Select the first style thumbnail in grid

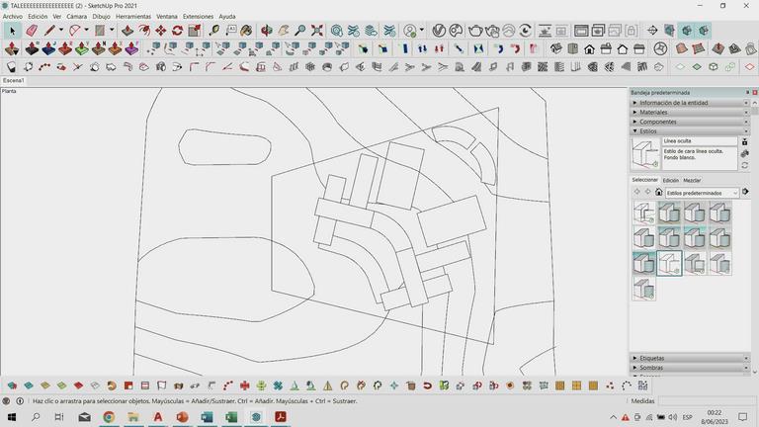[643, 213]
